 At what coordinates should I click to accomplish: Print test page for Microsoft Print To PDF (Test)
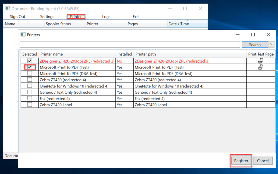261,67
